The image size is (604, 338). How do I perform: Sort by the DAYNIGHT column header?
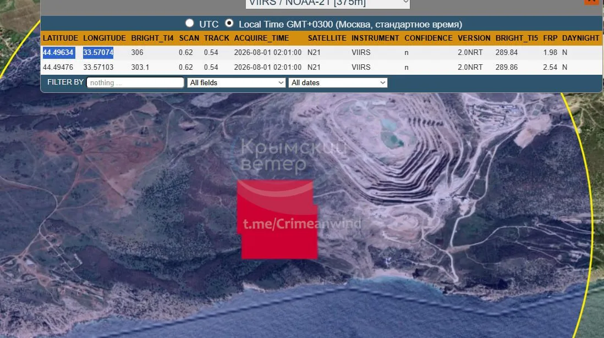pos(580,38)
